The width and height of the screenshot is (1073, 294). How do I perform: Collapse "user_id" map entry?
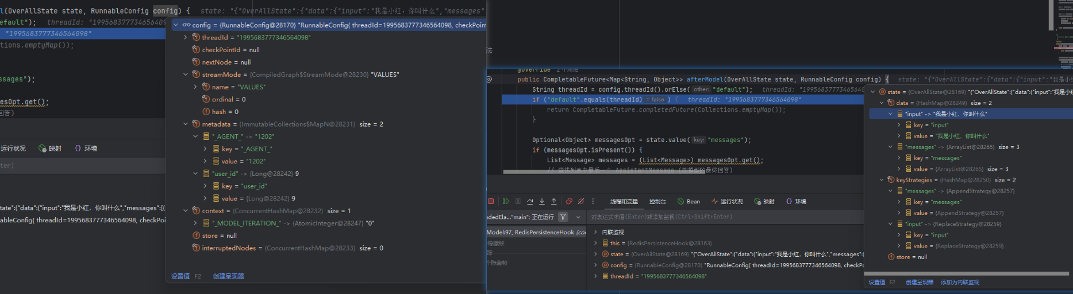click(x=195, y=174)
